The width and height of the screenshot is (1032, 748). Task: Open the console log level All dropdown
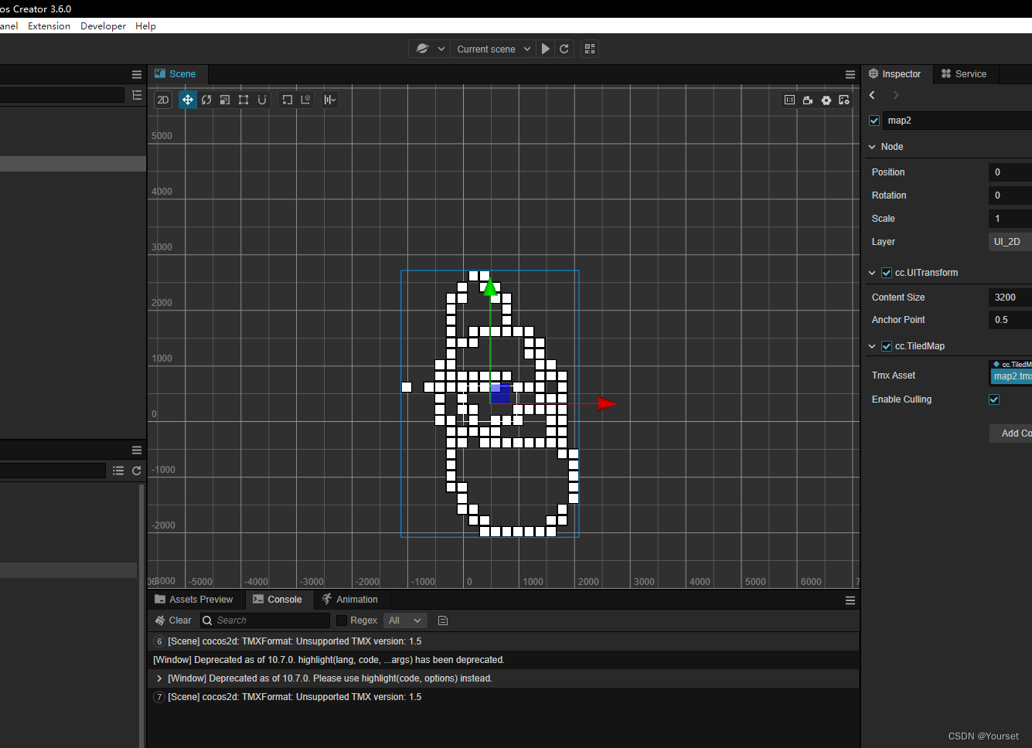[x=405, y=620]
